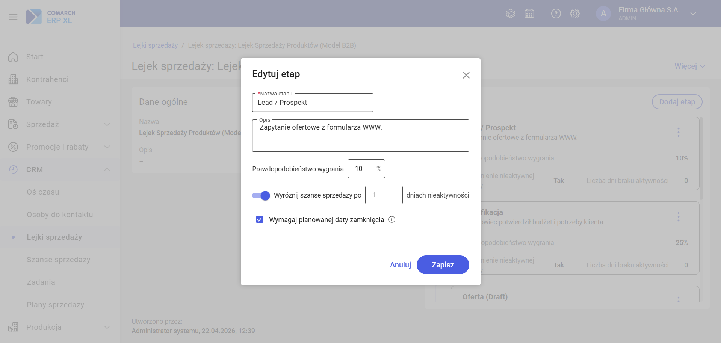Open Osoby do kontaktu under CRM
This screenshot has height=343, width=721.
click(60, 215)
